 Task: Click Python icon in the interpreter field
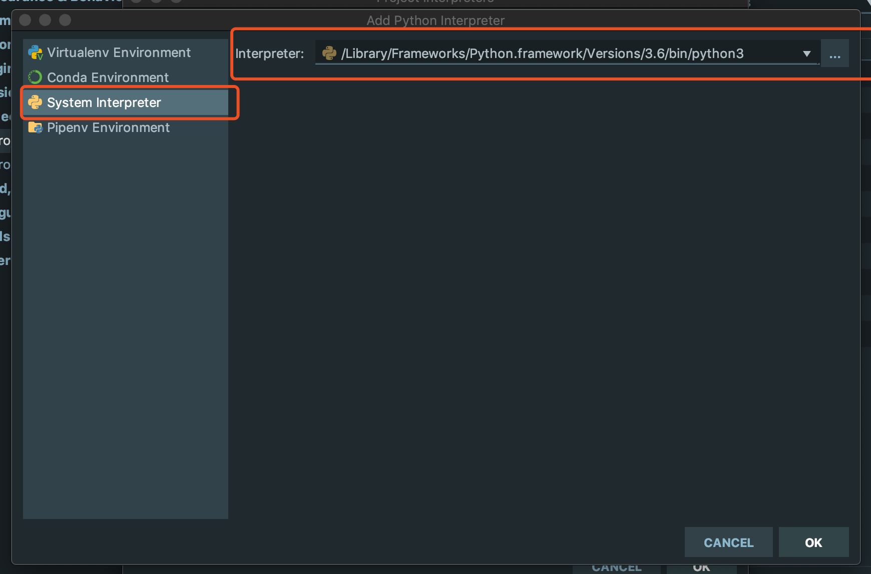pos(329,53)
